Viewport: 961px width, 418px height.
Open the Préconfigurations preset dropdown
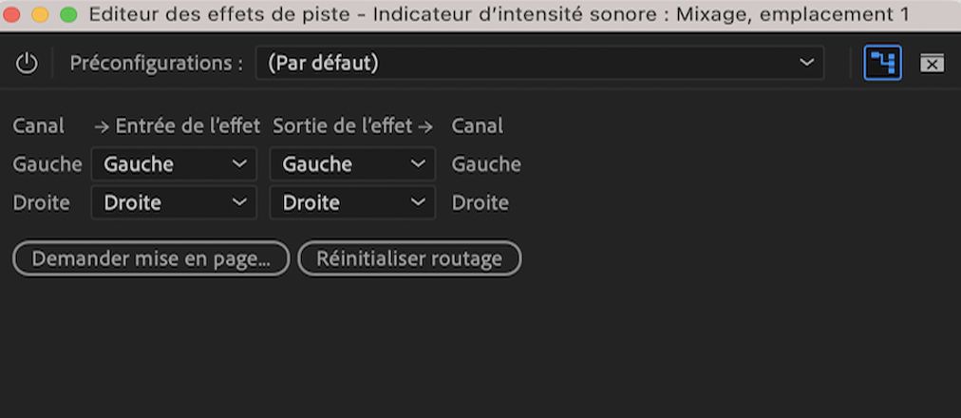[x=540, y=64]
